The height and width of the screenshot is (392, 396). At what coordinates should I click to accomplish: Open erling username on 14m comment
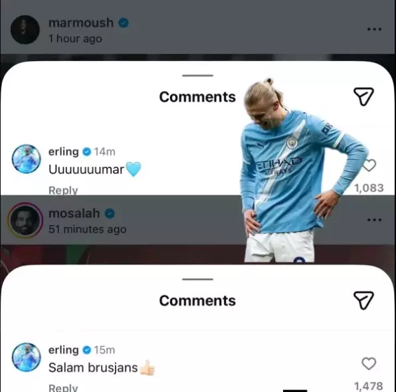point(64,151)
